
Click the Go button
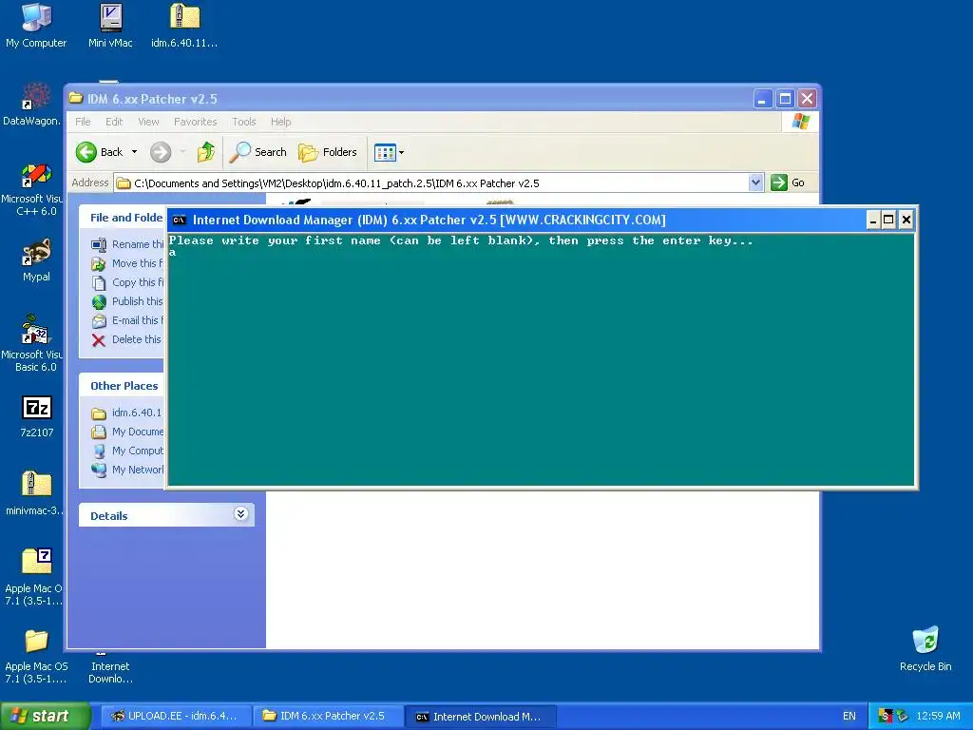(788, 182)
